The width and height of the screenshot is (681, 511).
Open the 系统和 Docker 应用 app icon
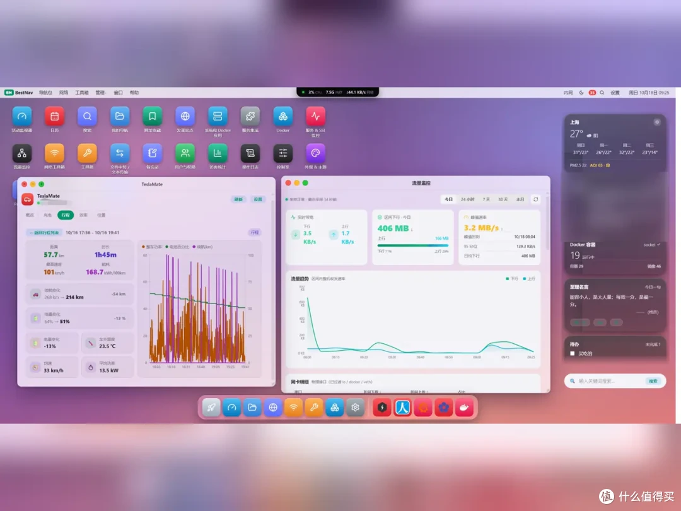218,117
